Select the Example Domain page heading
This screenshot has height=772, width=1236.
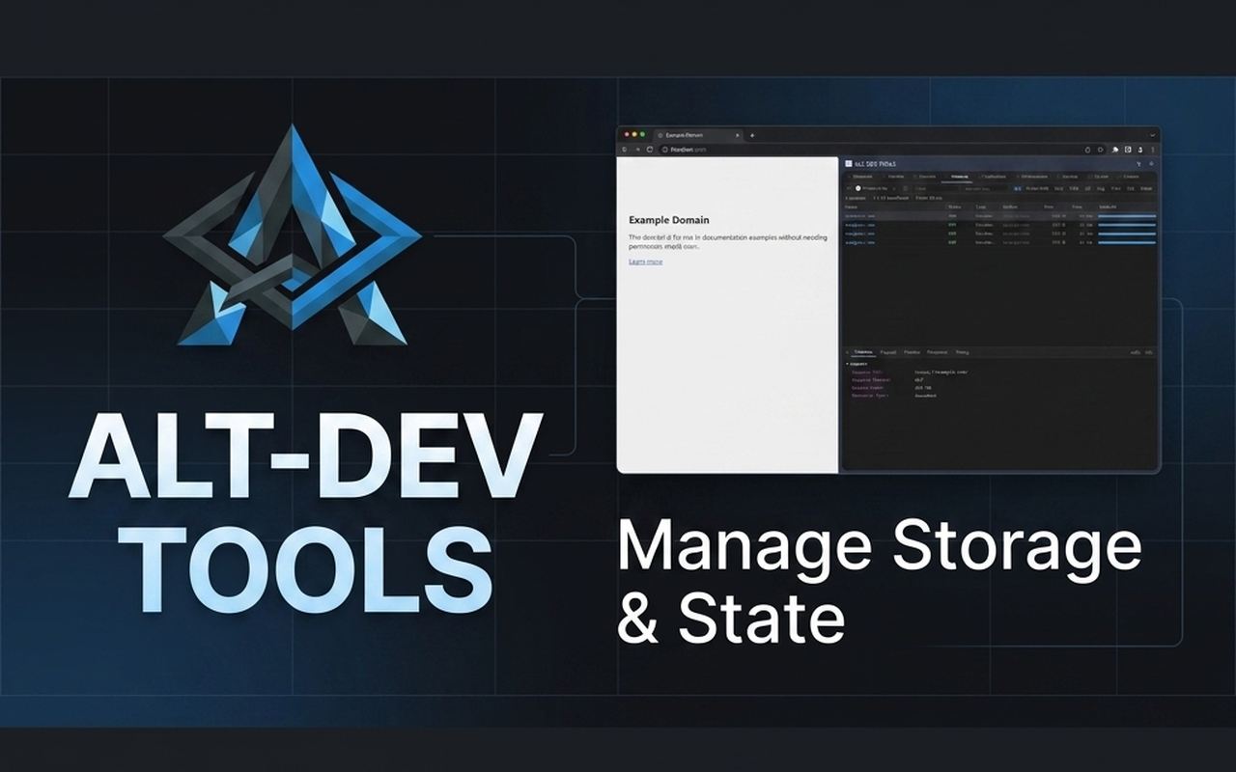pyautogui.click(x=668, y=220)
